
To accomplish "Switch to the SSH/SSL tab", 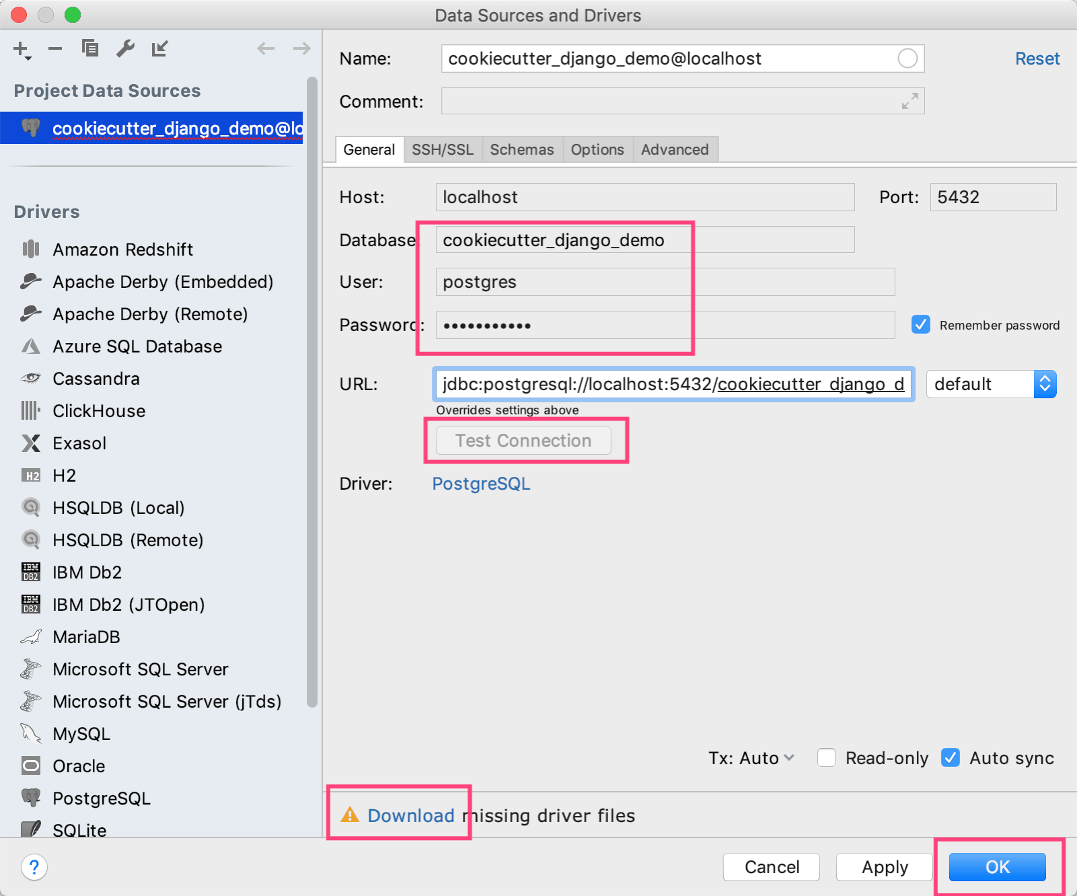I will tap(443, 149).
